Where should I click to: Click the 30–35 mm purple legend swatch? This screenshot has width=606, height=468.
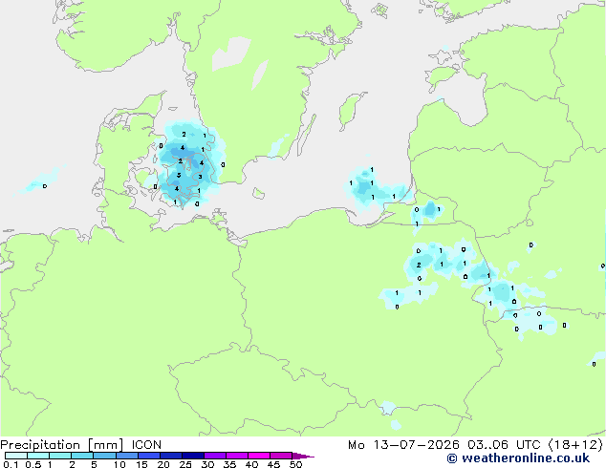pos(215,456)
